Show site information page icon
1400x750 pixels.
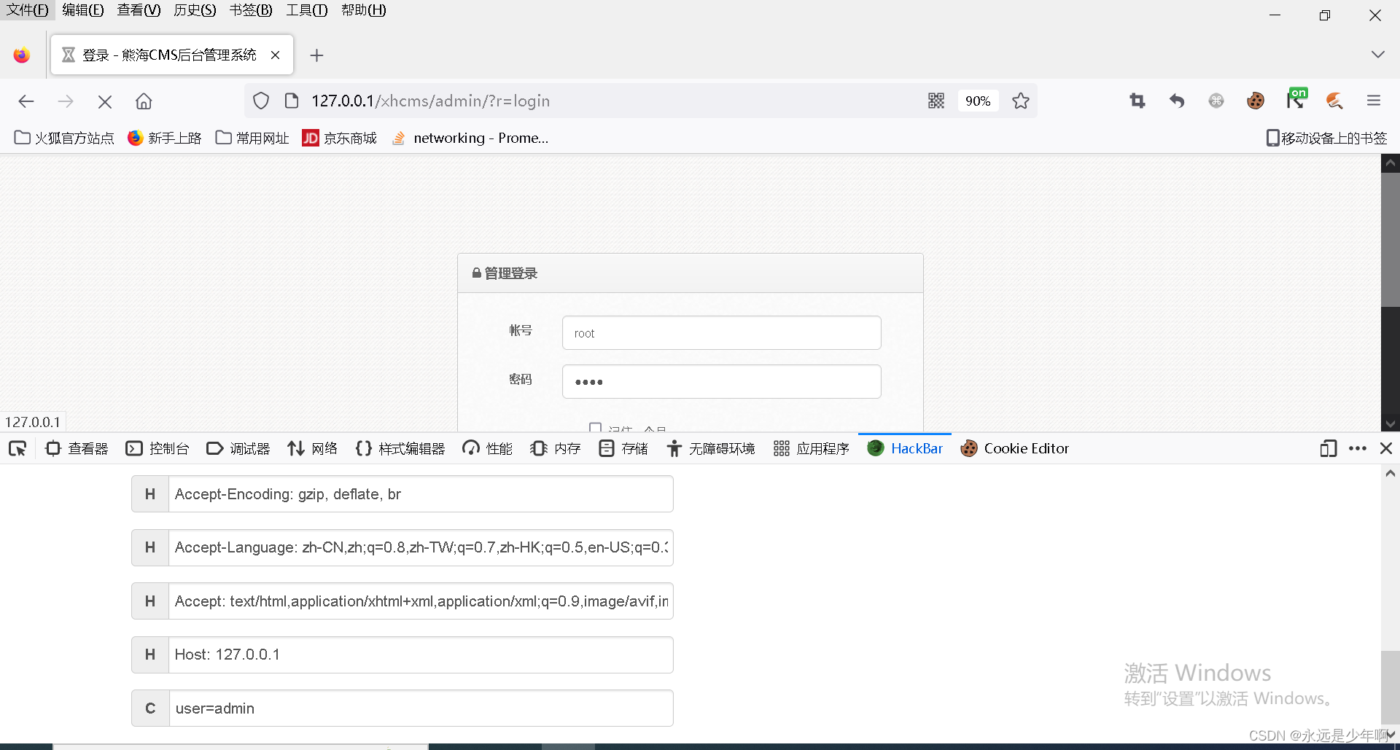(292, 101)
